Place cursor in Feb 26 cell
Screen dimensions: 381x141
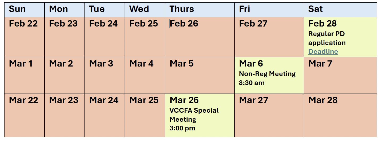coord(200,37)
